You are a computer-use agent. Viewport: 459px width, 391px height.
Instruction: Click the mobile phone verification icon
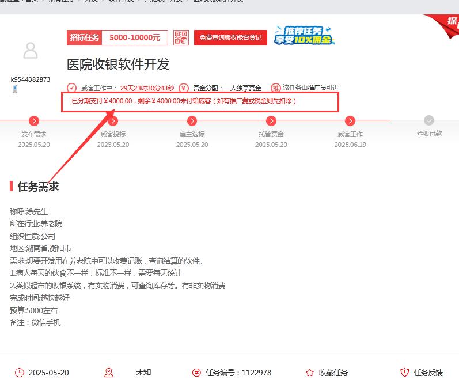(15, 89)
